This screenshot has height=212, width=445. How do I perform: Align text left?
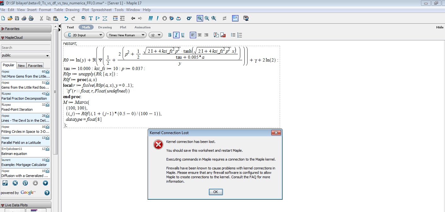click(193, 35)
